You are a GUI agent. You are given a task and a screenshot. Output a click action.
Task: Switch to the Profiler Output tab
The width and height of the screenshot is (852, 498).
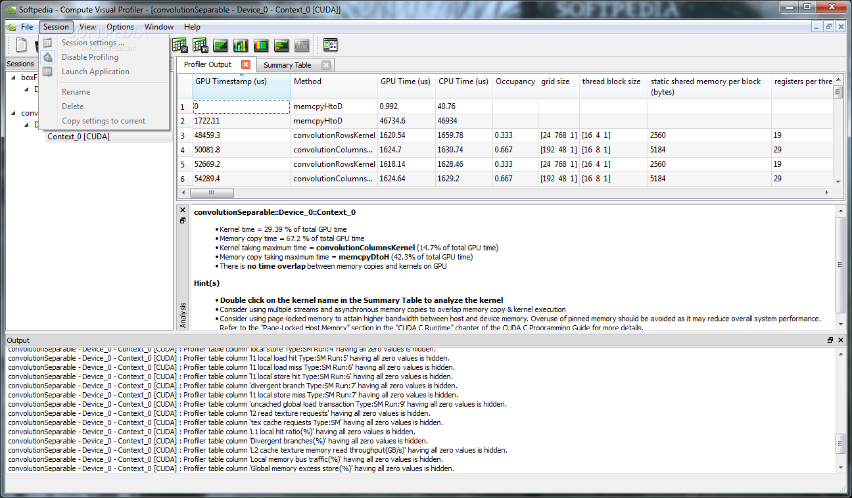coord(208,64)
